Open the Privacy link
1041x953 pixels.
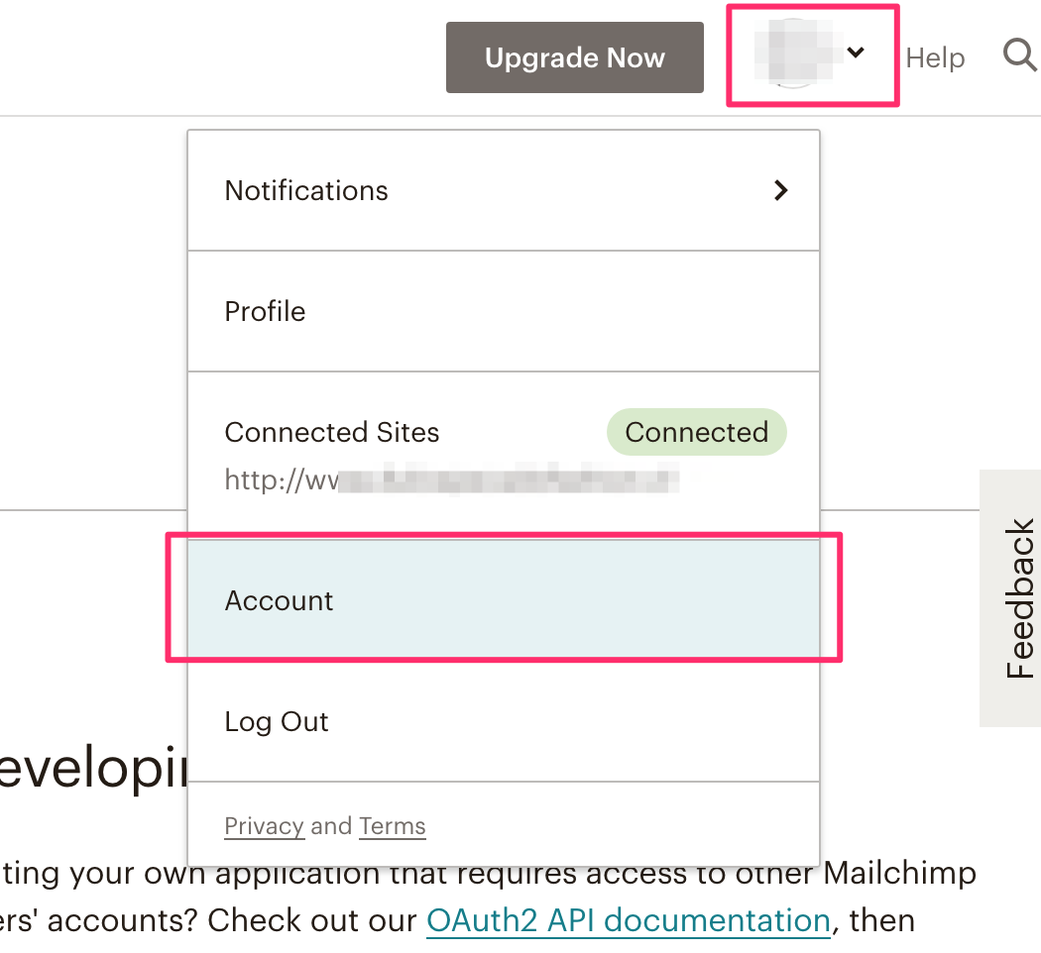tap(265, 826)
